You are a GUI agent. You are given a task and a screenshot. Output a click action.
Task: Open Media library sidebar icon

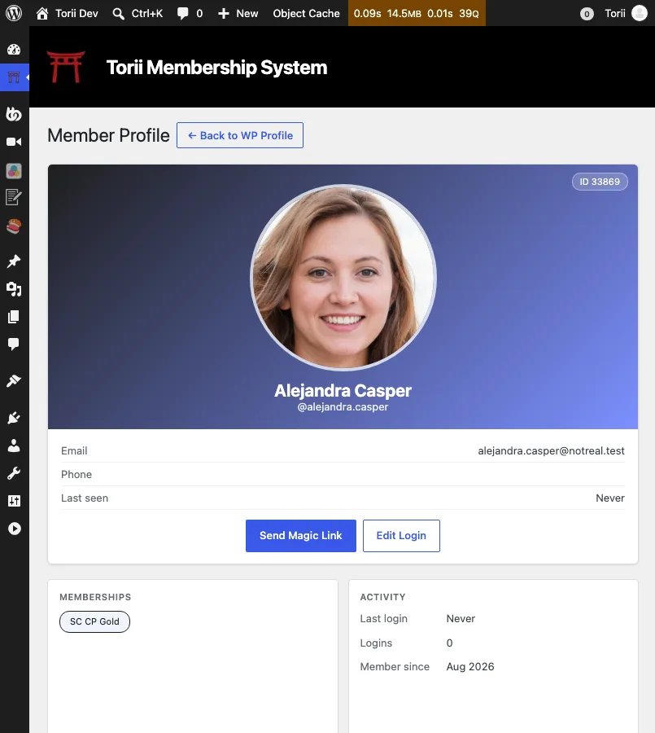pos(14,289)
